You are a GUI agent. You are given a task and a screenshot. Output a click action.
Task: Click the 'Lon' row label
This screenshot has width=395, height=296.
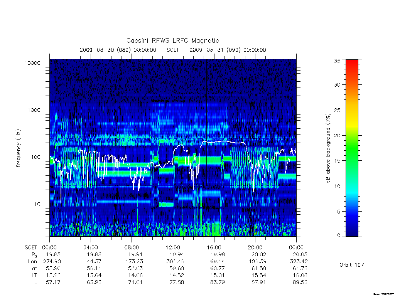point(32,262)
